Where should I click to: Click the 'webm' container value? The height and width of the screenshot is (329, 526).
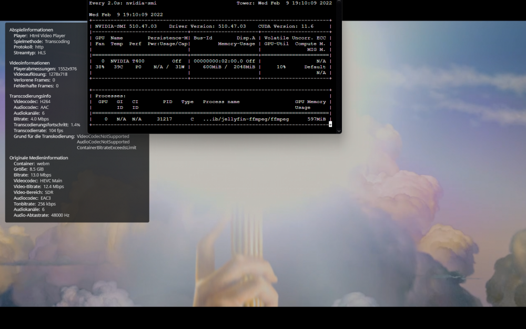pyautogui.click(x=43, y=163)
